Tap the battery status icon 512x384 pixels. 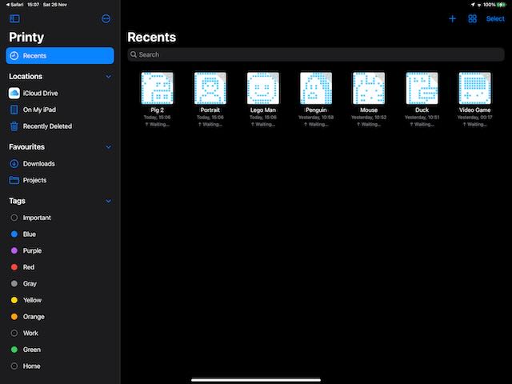coord(502,5)
